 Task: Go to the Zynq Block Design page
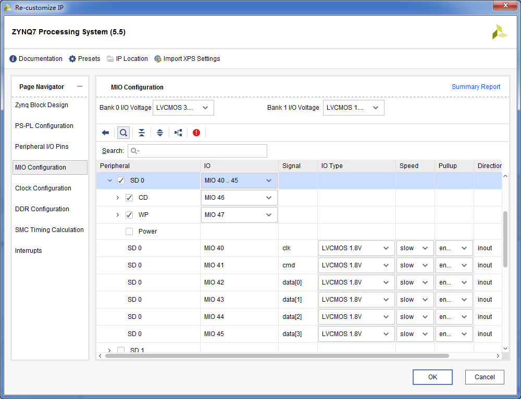click(x=42, y=105)
